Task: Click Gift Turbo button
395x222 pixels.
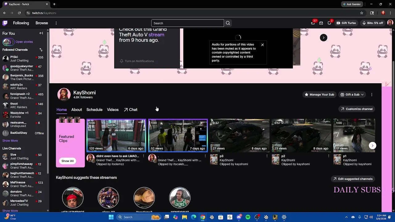Action: pos(346,23)
